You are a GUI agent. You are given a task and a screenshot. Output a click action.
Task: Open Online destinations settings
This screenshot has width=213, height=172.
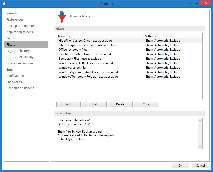(20, 63)
